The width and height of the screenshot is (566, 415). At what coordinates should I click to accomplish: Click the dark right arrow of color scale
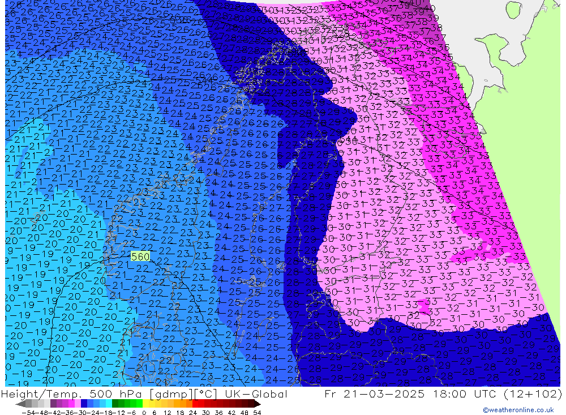pyautogui.click(x=257, y=404)
